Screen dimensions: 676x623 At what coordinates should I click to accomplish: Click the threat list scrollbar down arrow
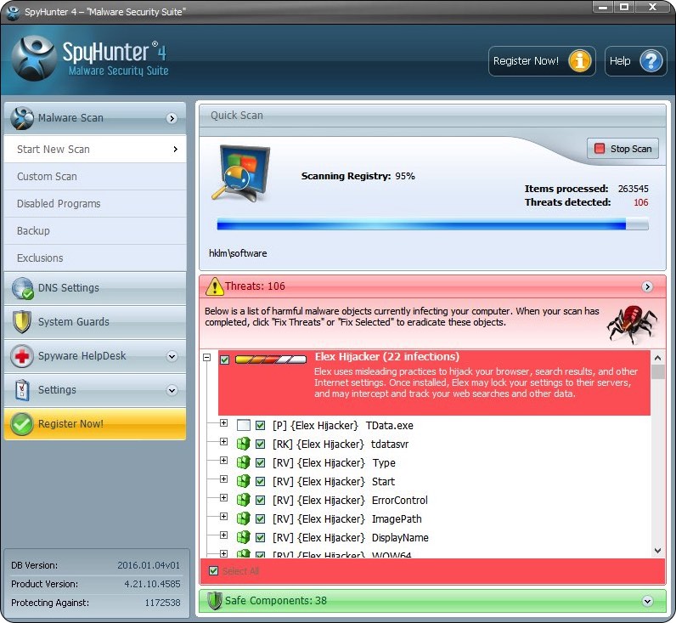pyautogui.click(x=658, y=551)
